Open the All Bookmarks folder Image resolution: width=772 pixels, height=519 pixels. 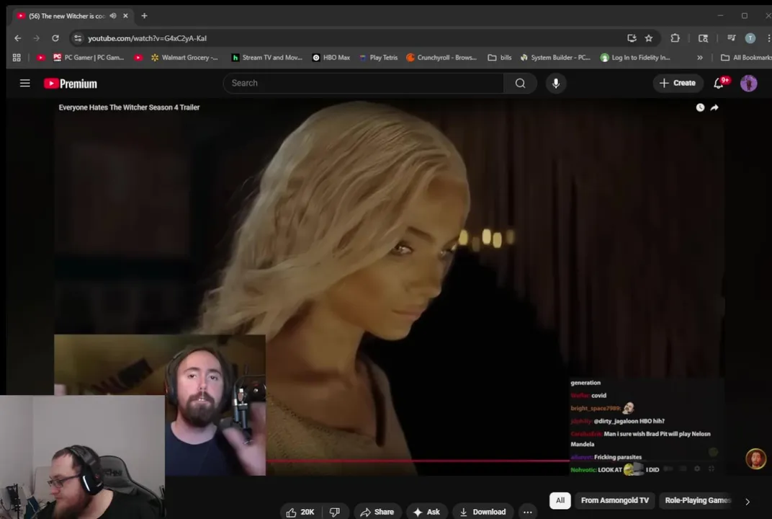tap(746, 58)
